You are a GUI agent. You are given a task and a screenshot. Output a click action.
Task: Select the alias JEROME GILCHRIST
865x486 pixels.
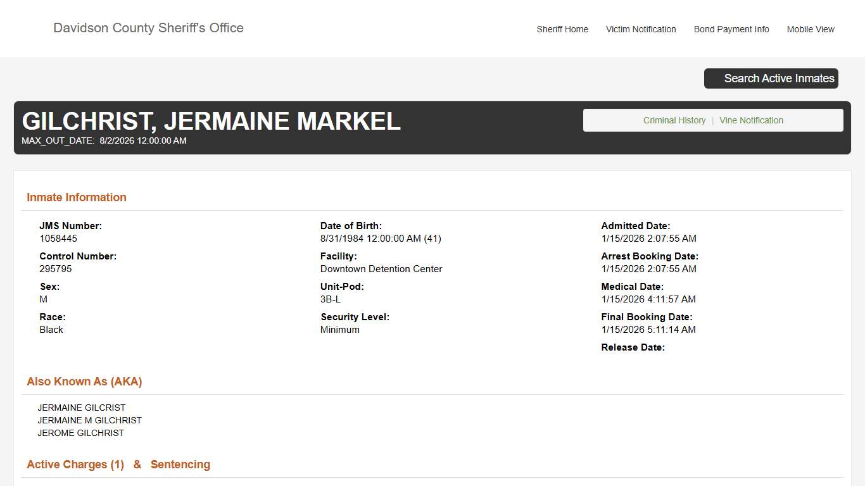point(81,433)
